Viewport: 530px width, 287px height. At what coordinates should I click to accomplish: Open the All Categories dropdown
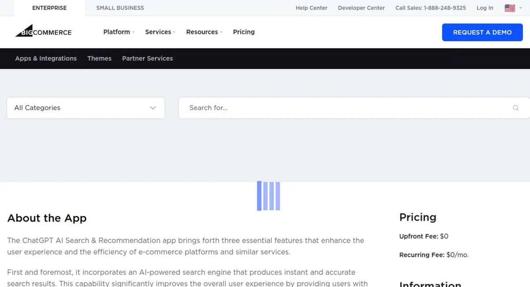[86, 108]
